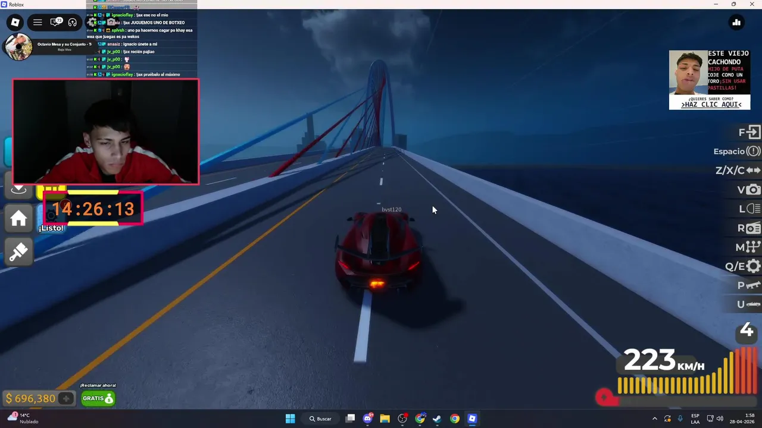Click the 14:26:13 timer overlay
The image size is (762, 428).
coord(93,209)
